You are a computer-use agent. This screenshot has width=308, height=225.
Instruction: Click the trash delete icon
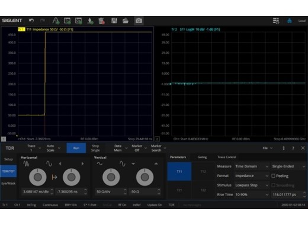click(101, 21)
